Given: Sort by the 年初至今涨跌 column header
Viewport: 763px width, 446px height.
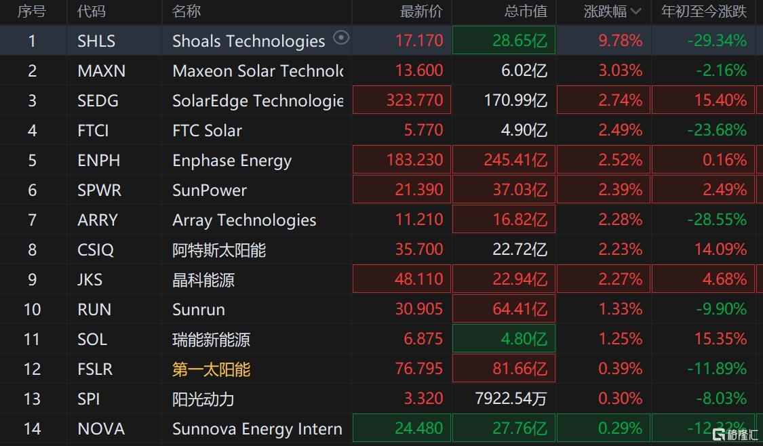Looking at the screenshot, I should (703, 12).
